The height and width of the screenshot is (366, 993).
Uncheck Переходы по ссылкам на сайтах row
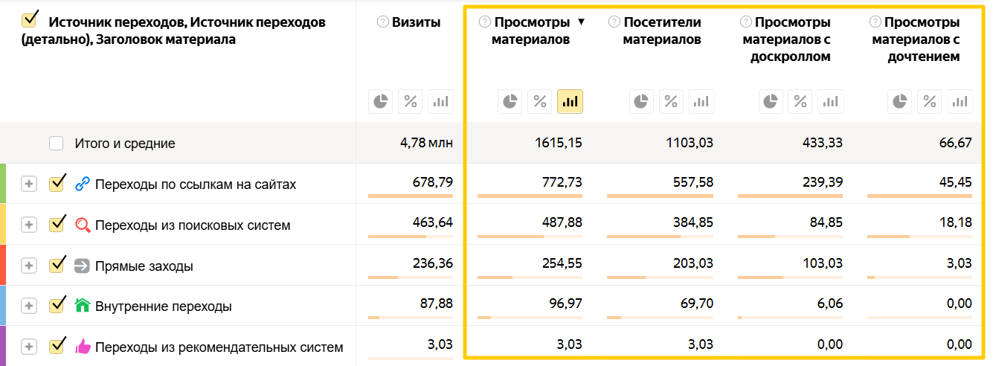[57, 184]
